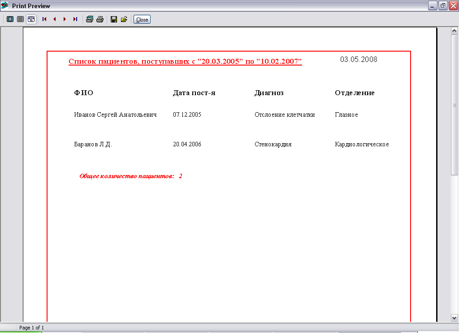Restore down the Print Preview window
Viewport: 459px width, 333px height.
(x=443, y=5)
